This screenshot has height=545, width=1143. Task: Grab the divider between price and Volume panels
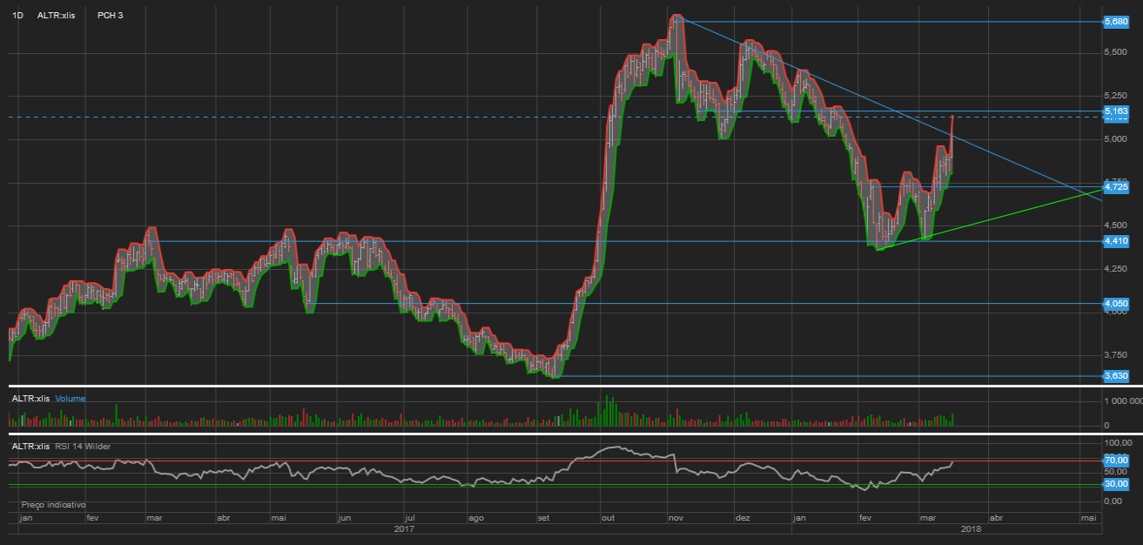click(557, 386)
